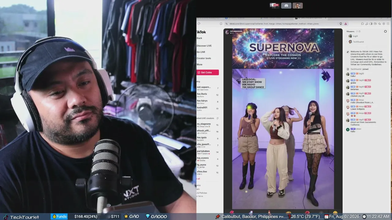Click the TechTourist TikTok handle
This screenshot has height=220, width=392.
(24, 217)
